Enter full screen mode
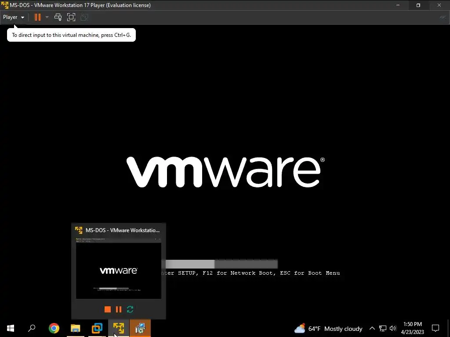This screenshot has width=450, height=337. [71, 17]
